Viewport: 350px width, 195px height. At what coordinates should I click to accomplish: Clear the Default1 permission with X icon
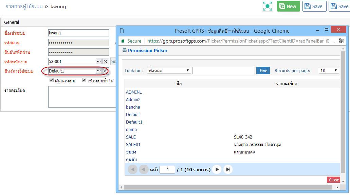105,71
